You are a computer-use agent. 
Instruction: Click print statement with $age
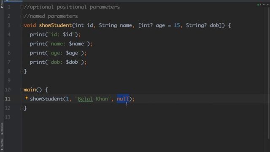(58, 53)
